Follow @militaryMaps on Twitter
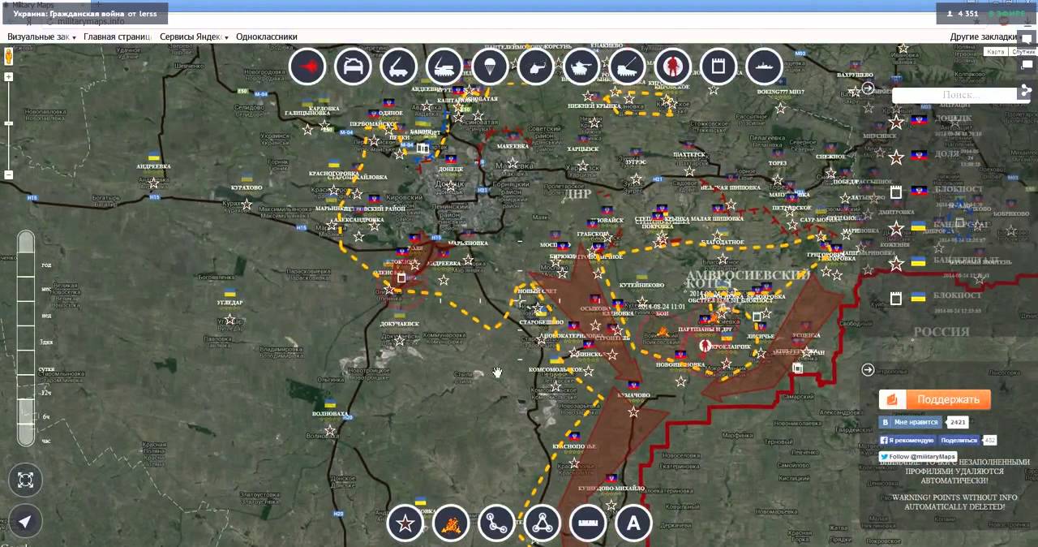The height and width of the screenshot is (547, 1038). point(918,457)
